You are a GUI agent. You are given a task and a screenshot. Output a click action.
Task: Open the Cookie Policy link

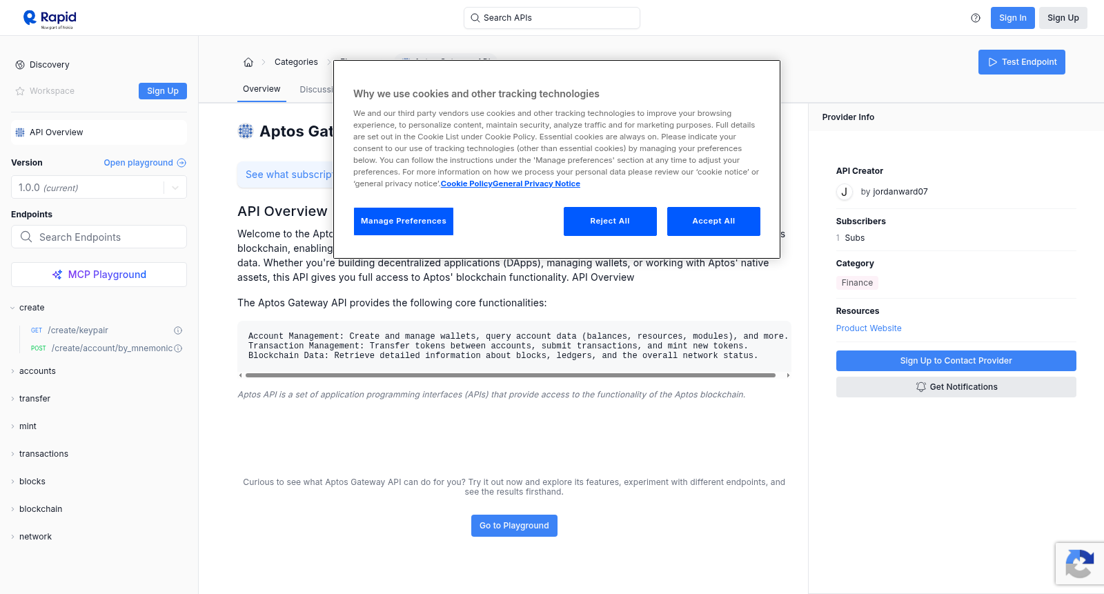(466, 184)
